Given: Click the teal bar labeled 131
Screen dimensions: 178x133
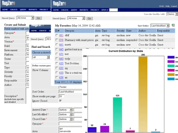Looking at the screenshot, I should click(117, 115).
